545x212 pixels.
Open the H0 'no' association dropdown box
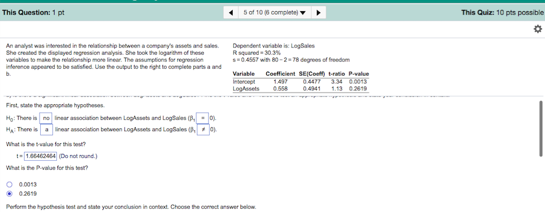pyautogui.click(x=46, y=118)
